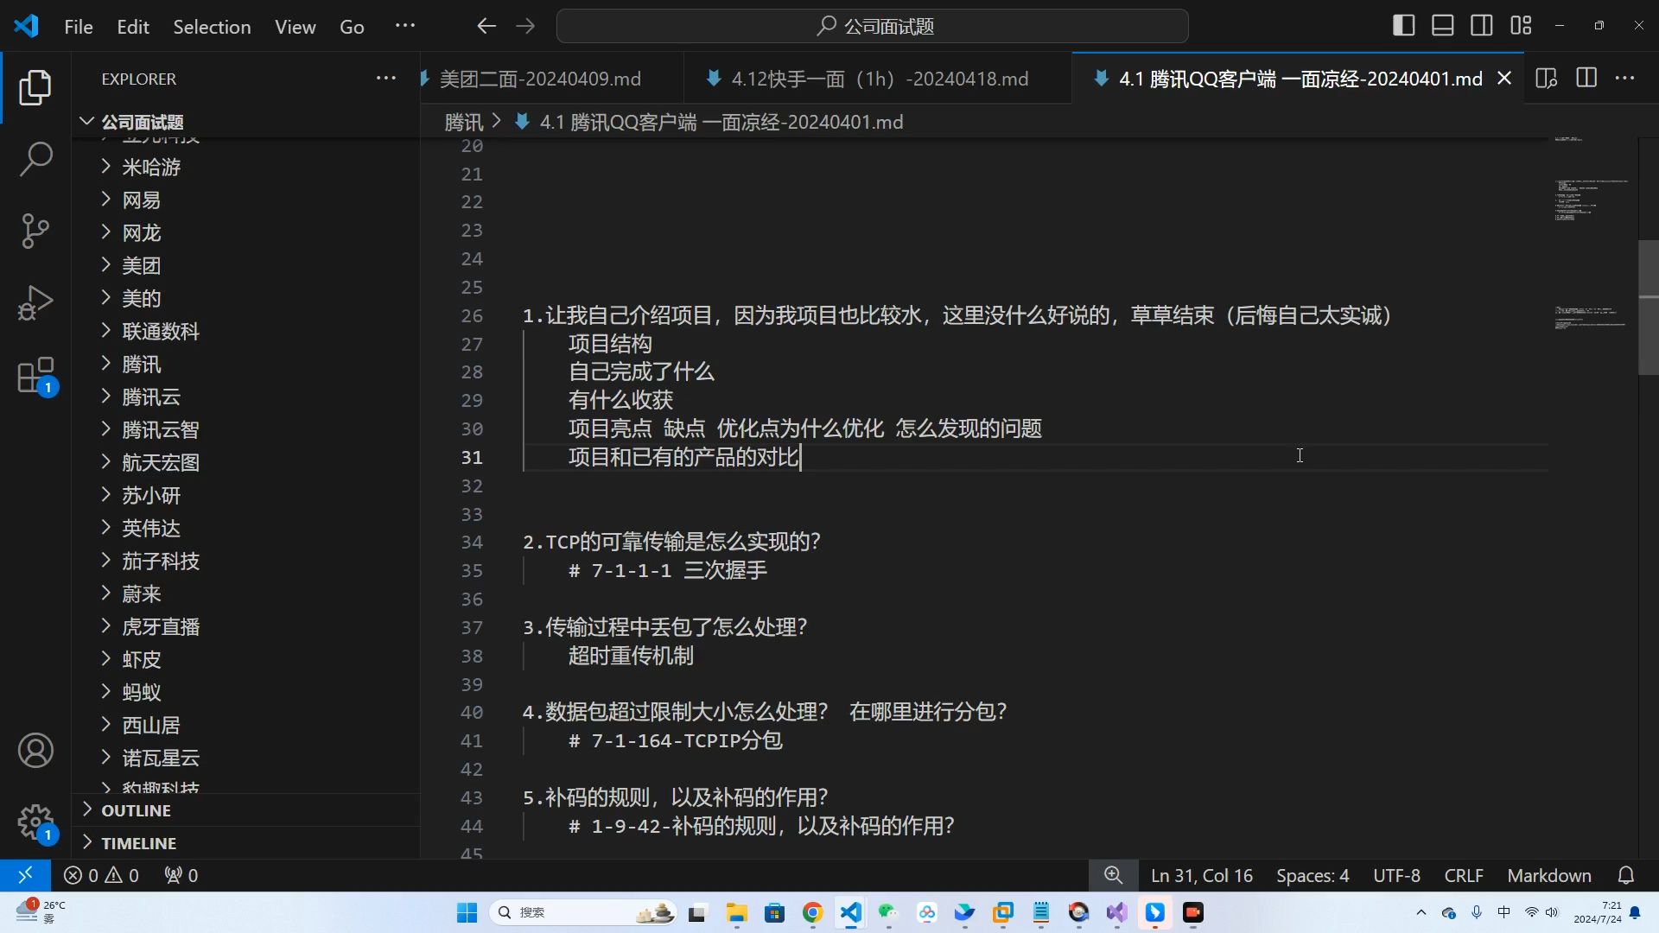This screenshot has width=1659, height=933.
Task: Open the File menu
Action: (79, 27)
